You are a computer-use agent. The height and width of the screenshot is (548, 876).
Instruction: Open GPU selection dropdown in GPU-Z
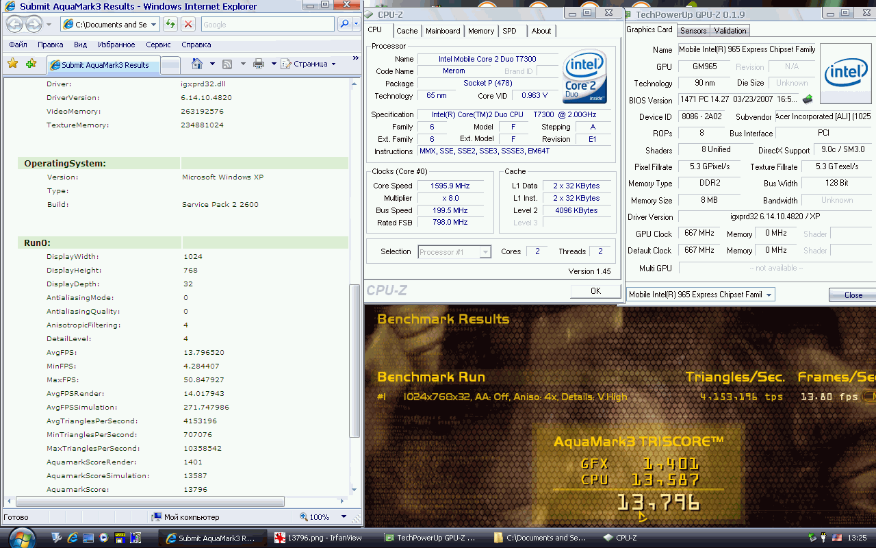pyautogui.click(x=769, y=295)
